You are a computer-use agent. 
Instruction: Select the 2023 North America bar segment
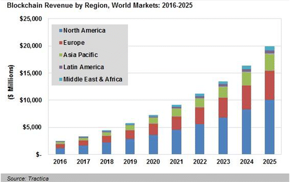pyautogui.click(x=223, y=136)
